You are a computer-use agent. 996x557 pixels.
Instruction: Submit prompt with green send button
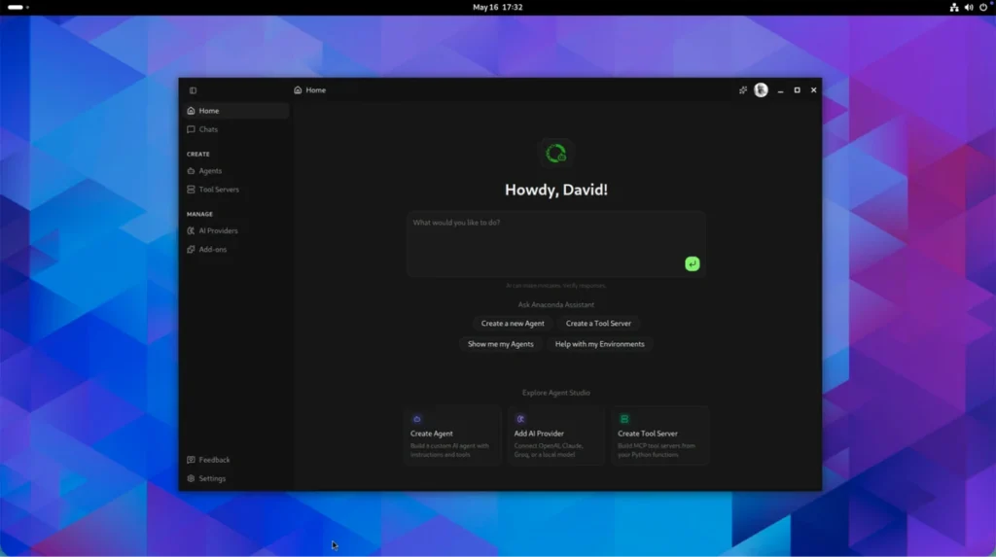[693, 263]
